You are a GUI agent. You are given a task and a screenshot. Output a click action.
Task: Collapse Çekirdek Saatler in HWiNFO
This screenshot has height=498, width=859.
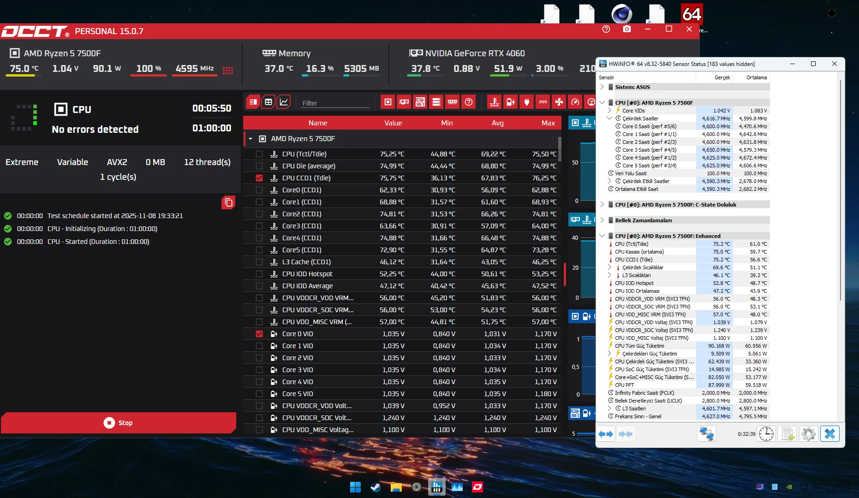pos(609,118)
